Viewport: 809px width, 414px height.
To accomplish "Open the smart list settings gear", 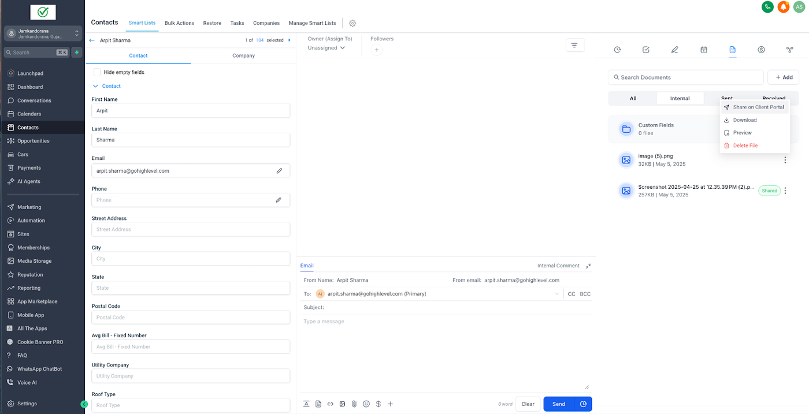I will click(x=352, y=23).
